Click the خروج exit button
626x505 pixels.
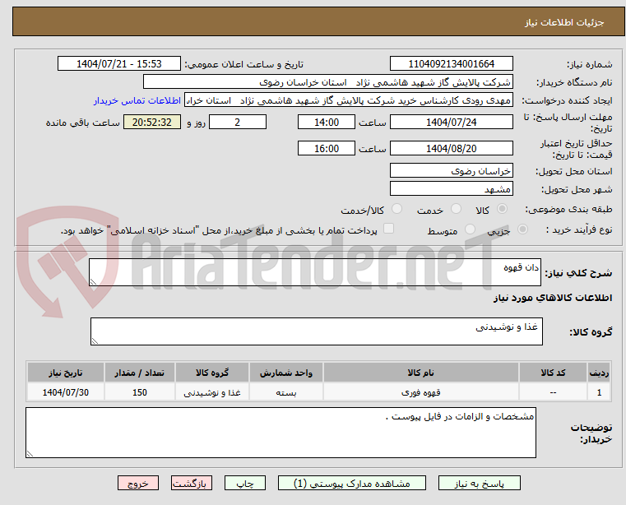(x=138, y=484)
